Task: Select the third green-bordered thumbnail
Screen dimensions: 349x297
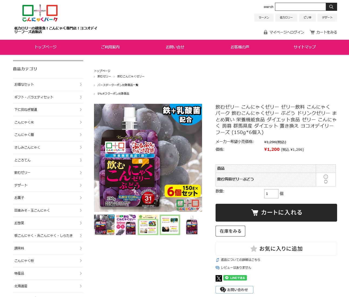Action: coord(148,225)
